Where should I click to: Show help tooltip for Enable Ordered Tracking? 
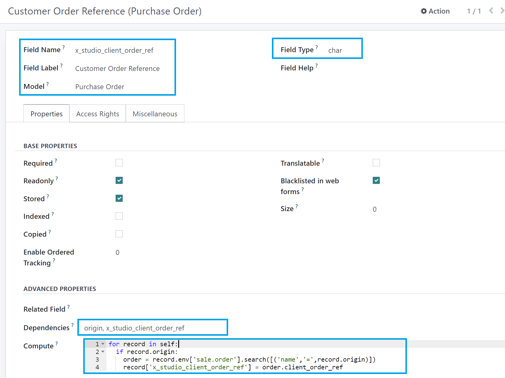[54, 260]
